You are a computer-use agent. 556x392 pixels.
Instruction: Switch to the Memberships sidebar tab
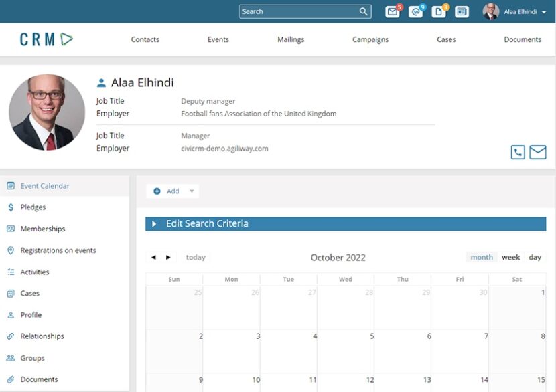pos(42,229)
